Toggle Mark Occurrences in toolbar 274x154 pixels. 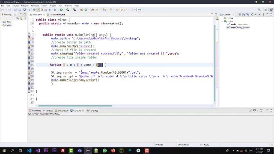(38, 10)
